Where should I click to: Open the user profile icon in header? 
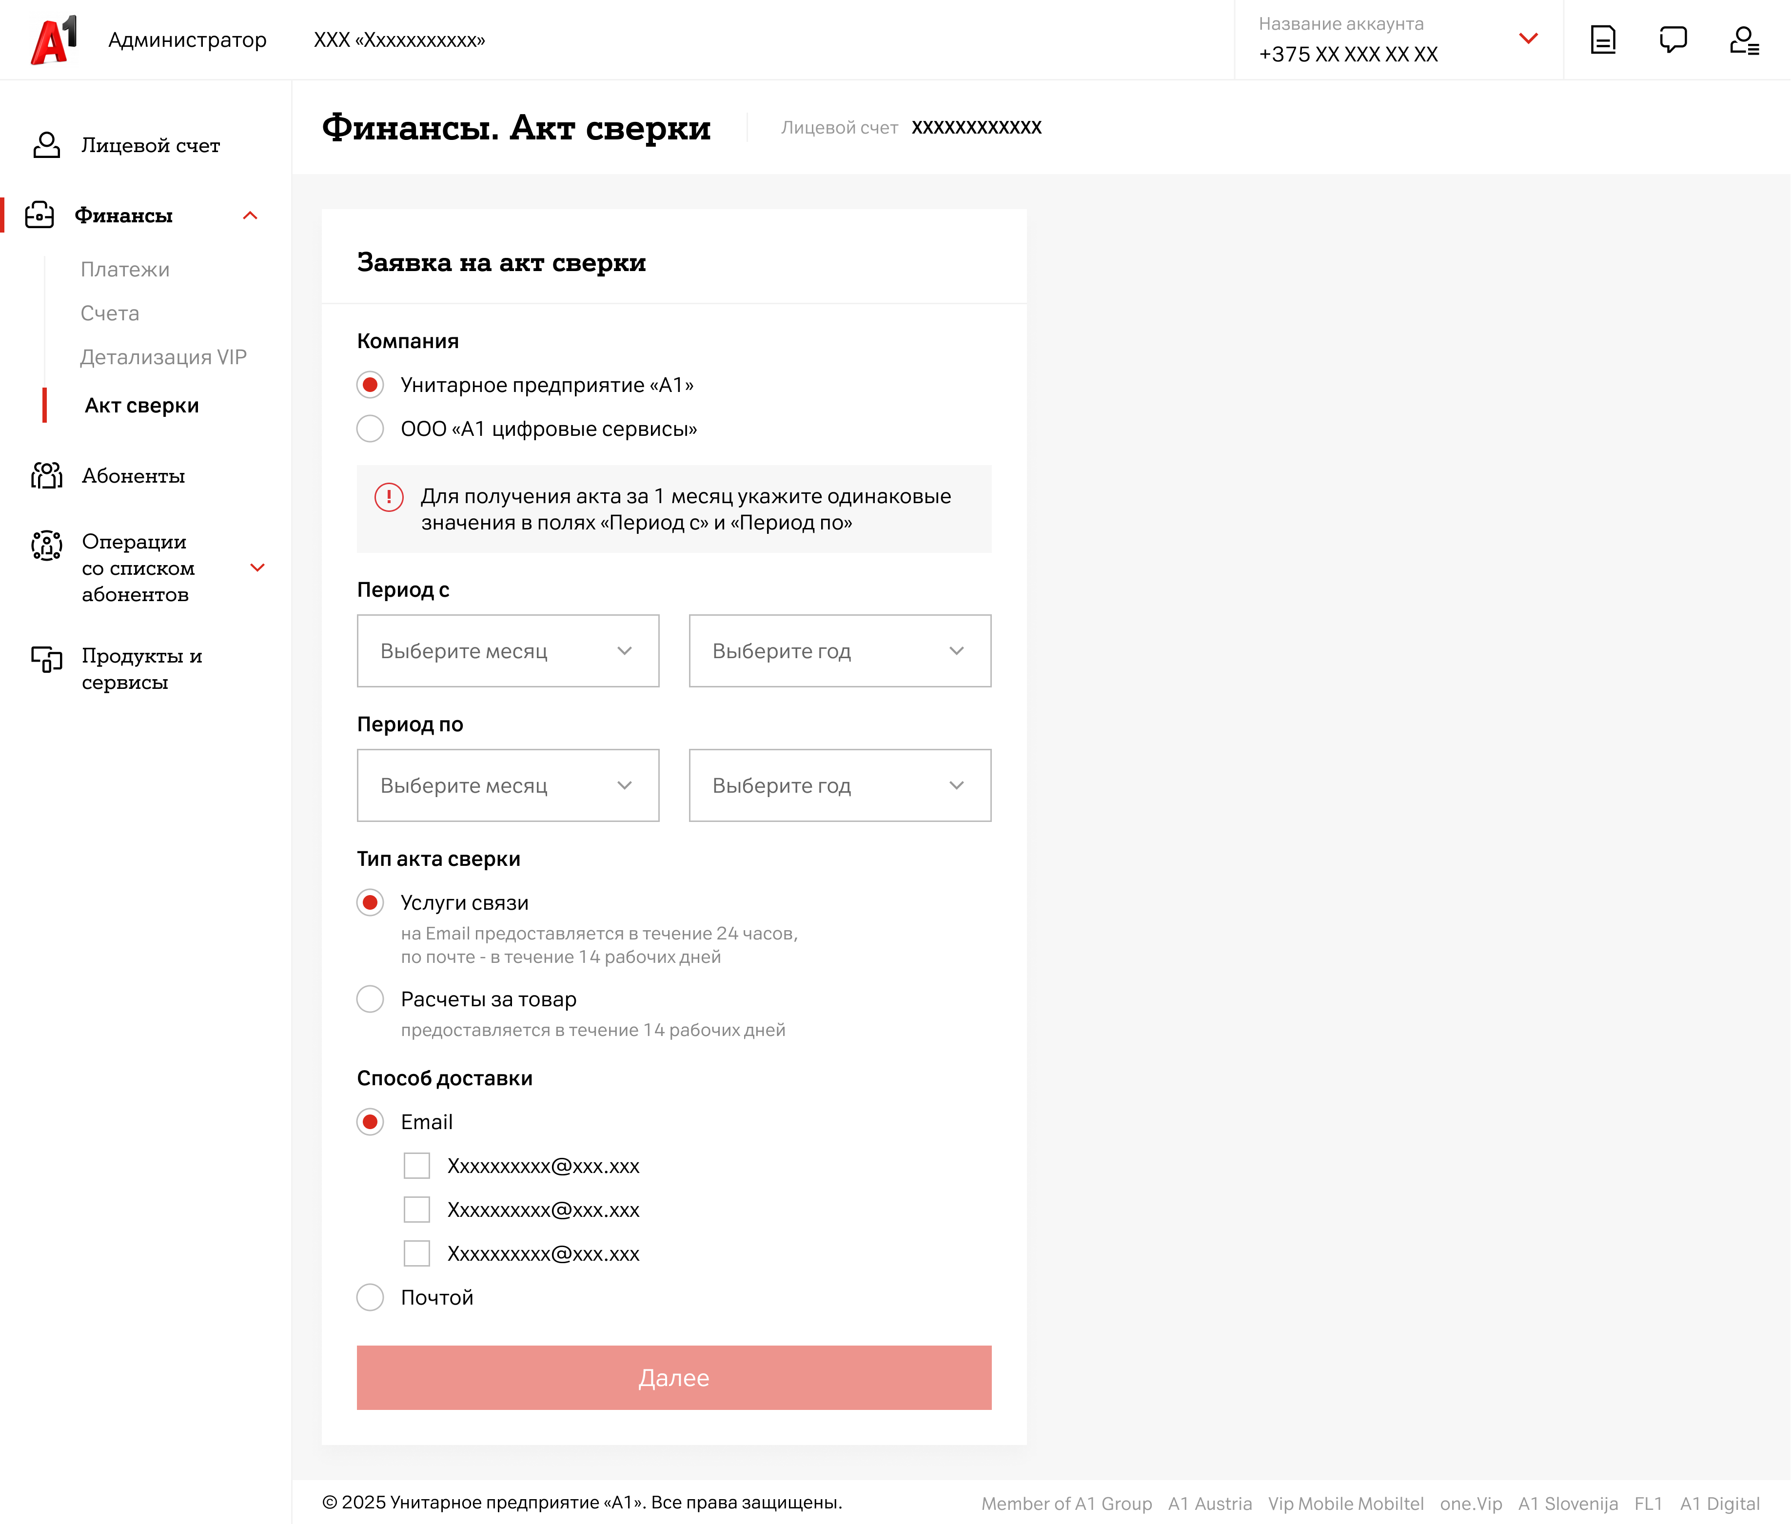[1744, 40]
